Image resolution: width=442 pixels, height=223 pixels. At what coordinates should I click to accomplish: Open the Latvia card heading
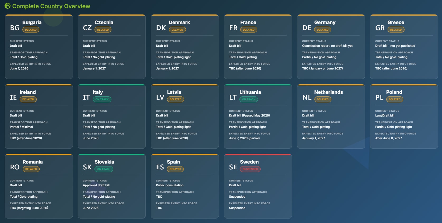(174, 92)
